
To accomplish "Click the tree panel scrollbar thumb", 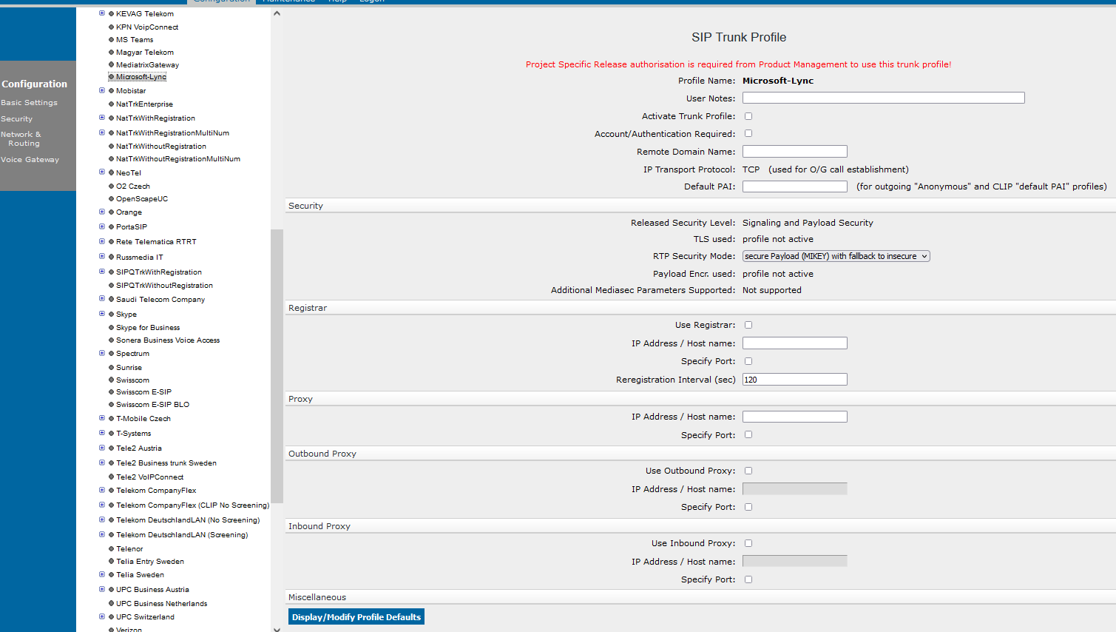I will pyautogui.click(x=277, y=366).
